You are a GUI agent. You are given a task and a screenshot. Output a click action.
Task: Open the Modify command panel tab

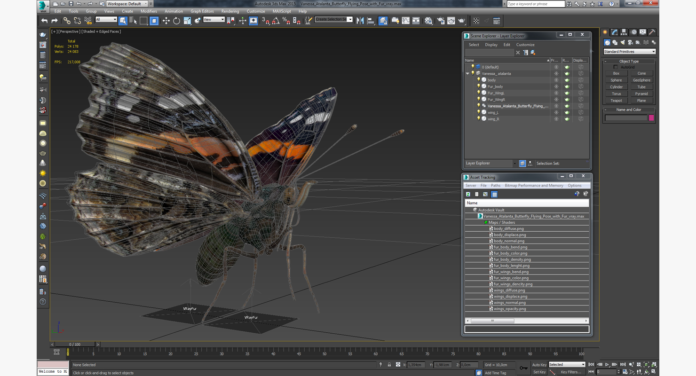[x=614, y=32]
